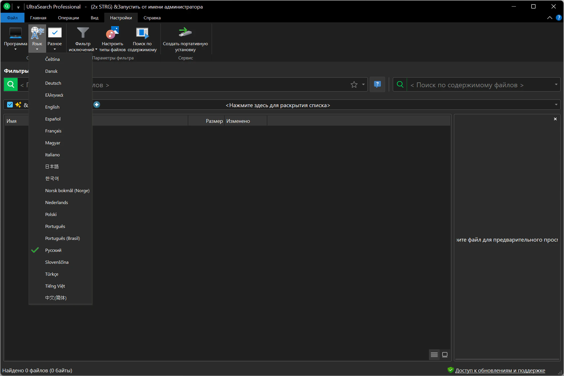
Task: Expand the content search dropdown arrow
Action: [556, 85]
